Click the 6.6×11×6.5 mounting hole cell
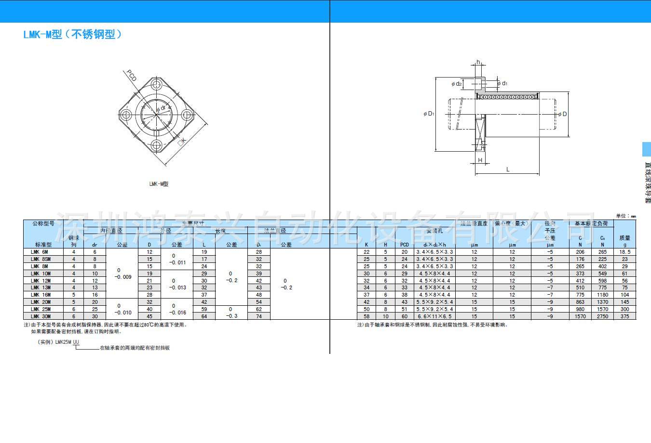 [434, 316]
